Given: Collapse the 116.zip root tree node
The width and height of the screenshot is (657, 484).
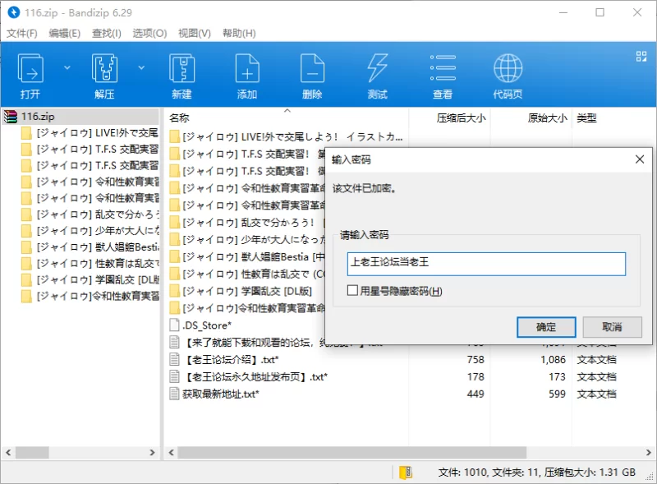Looking at the screenshot, I should (10, 117).
